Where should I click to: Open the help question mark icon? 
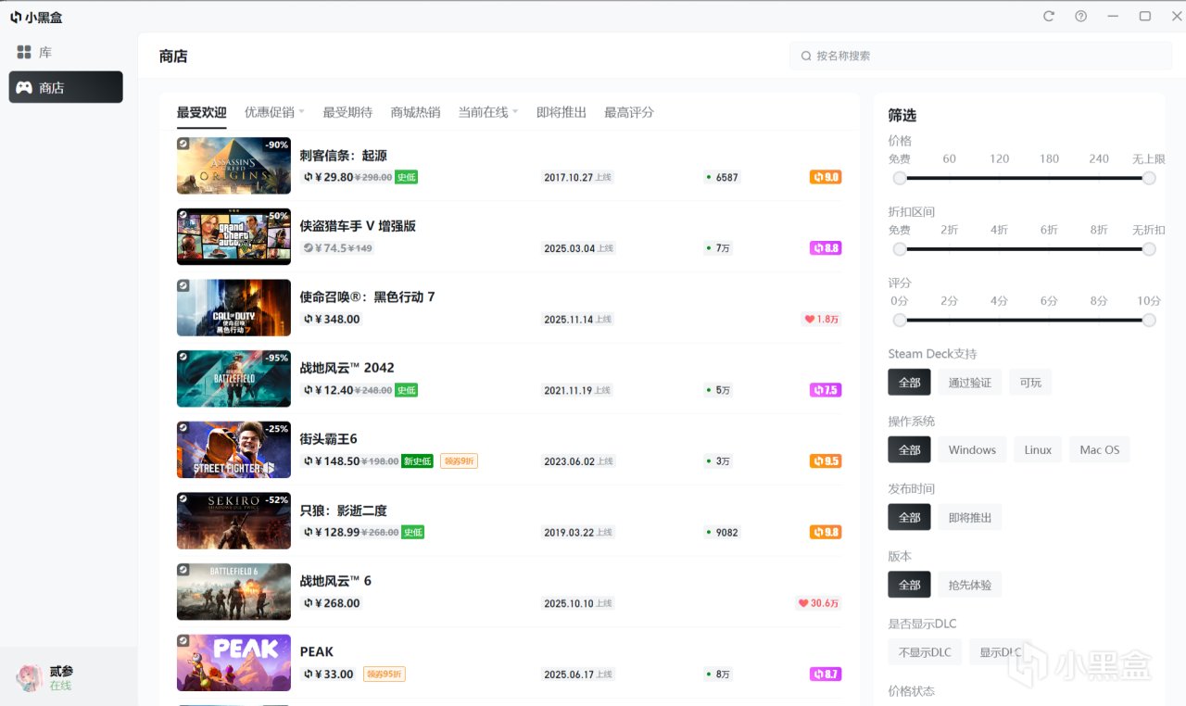pyautogui.click(x=1080, y=16)
